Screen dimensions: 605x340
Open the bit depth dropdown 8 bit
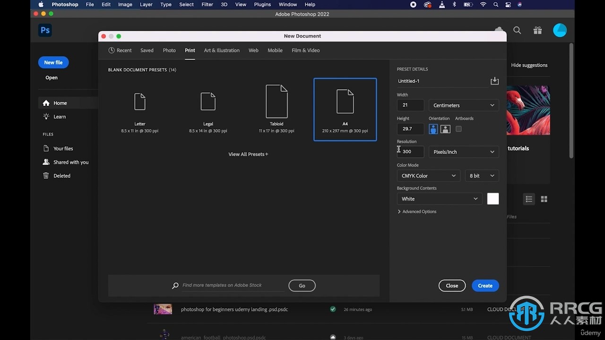482,176
